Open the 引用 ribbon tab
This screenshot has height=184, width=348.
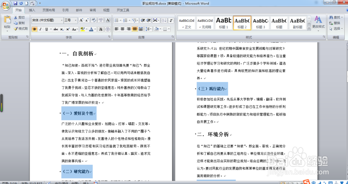[x=65, y=10]
